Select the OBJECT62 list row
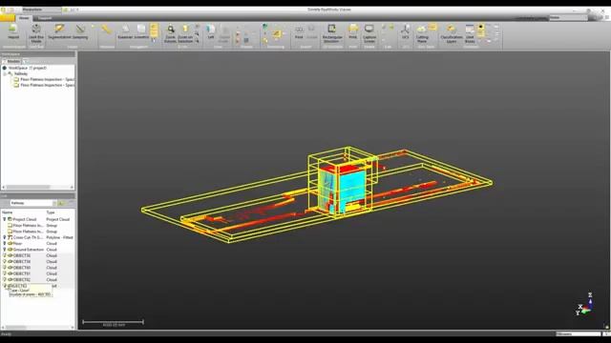This screenshot has height=343, width=611. 37,279
